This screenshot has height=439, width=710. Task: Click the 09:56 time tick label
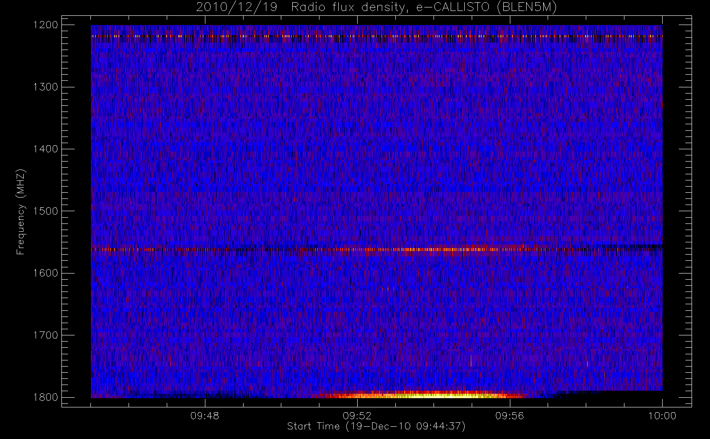click(509, 416)
